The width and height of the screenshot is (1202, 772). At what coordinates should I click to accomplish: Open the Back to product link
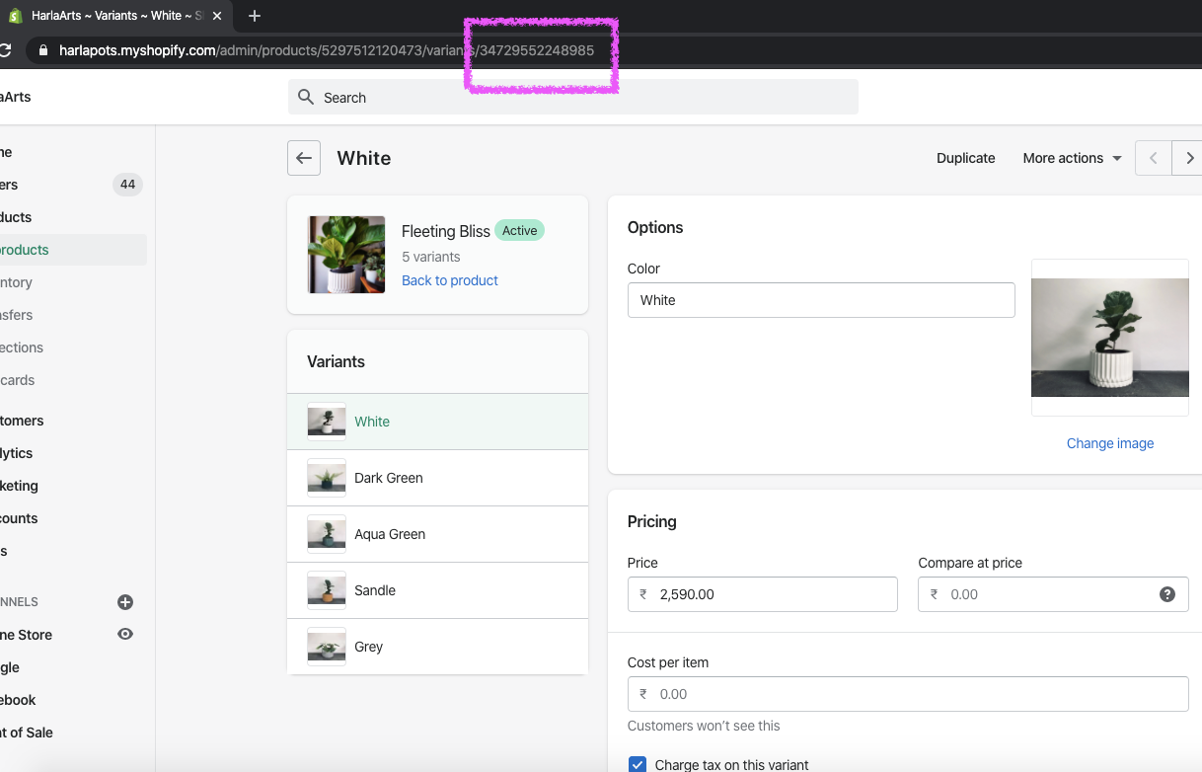[x=449, y=280]
